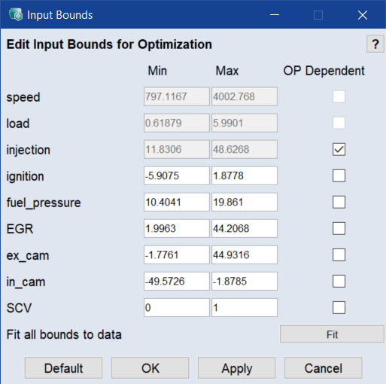Minimize the Input Bounds window
This screenshot has width=386, height=384.
(275, 15)
